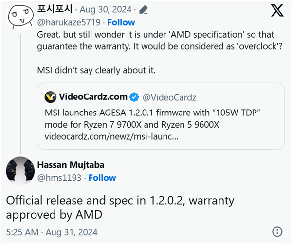Select the VideoCardz.com name in quoted post
This screenshot has width=292, height=244.
click(x=92, y=97)
